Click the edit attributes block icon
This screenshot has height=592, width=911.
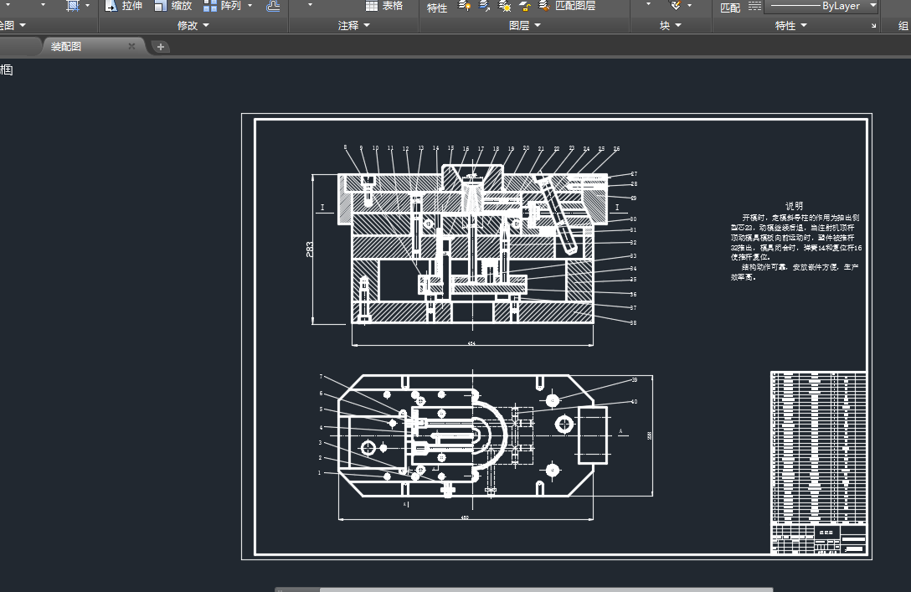click(x=674, y=6)
